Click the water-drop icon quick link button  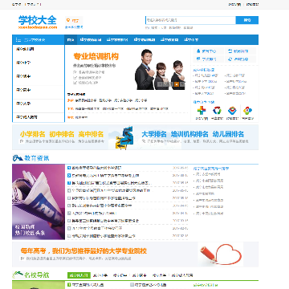coord(209,51)
